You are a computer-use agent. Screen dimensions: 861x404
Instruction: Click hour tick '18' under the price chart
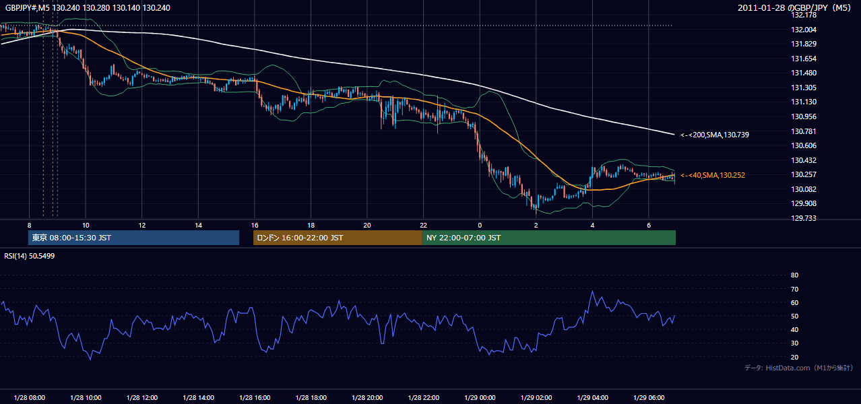311,225
